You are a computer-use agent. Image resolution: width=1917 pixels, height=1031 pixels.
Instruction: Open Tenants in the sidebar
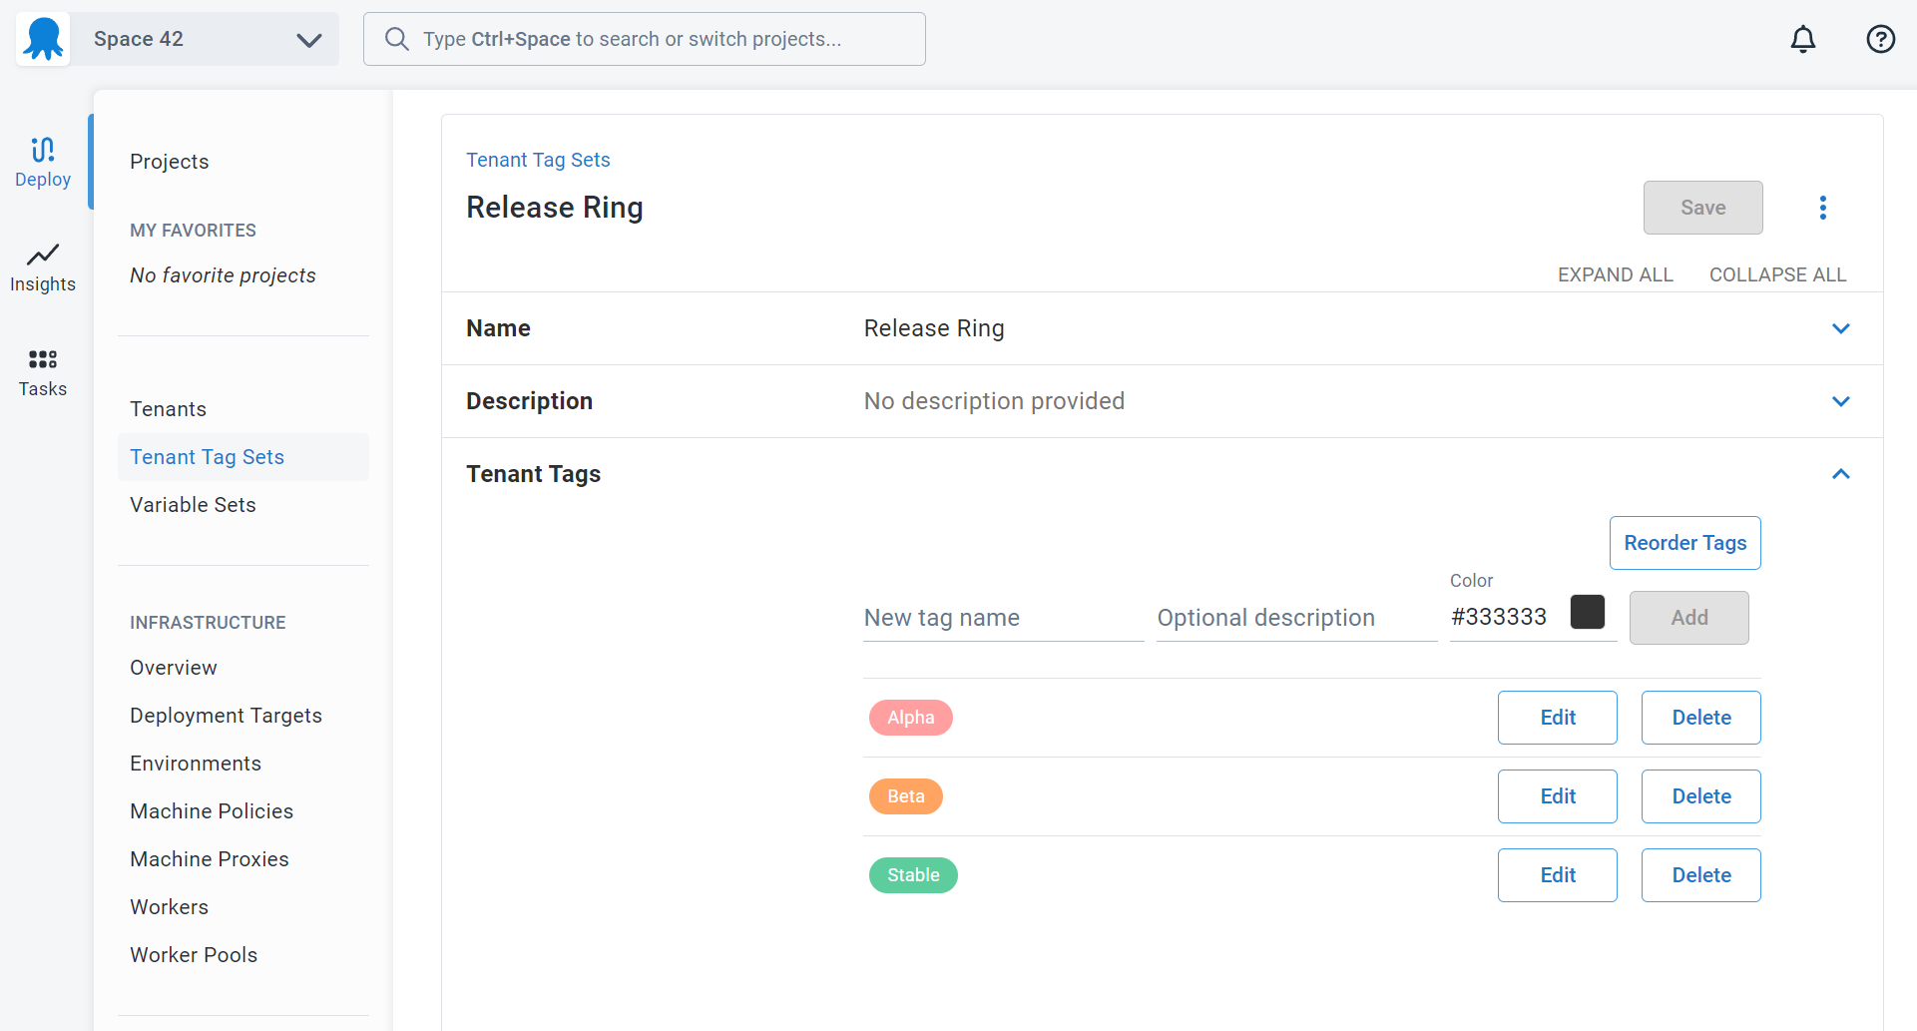[169, 409]
